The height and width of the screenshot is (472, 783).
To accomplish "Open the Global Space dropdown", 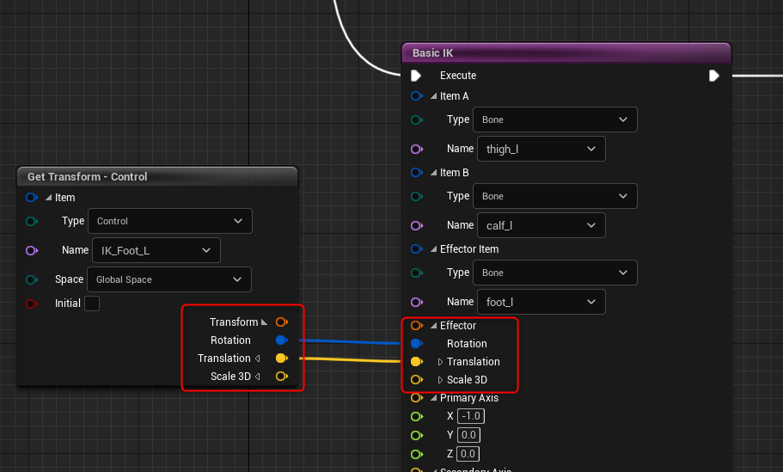I will (169, 279).
